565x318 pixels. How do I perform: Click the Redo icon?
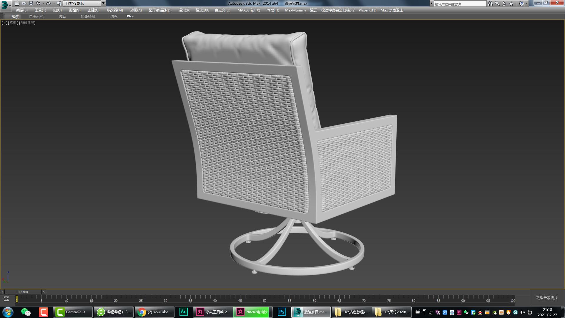(x=48, y=3)
